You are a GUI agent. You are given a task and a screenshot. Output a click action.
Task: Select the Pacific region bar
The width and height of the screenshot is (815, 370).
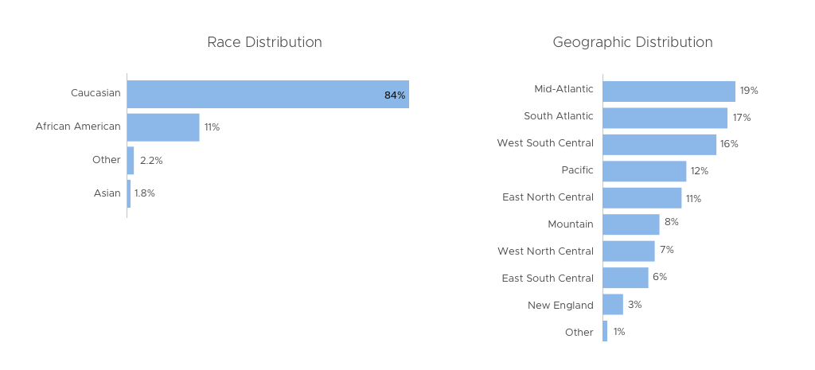pos(644,171)
